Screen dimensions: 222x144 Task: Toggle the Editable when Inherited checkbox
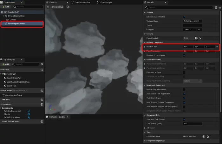(184, 17)
